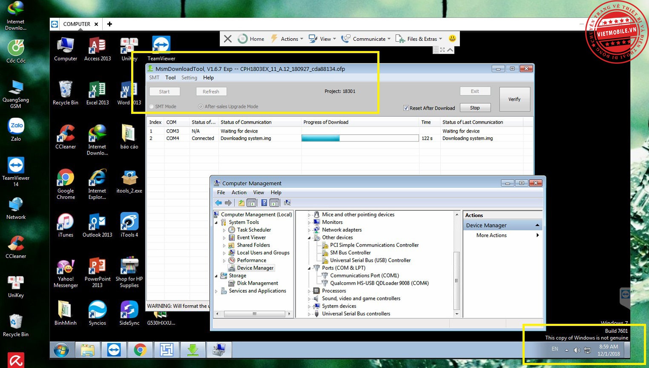Open Action menu in Computer Management
Viewport: 649px width, 368px height.
click(x=239, y=192)
